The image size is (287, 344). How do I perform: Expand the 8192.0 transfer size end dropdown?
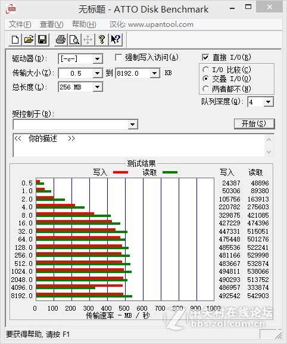154,73
